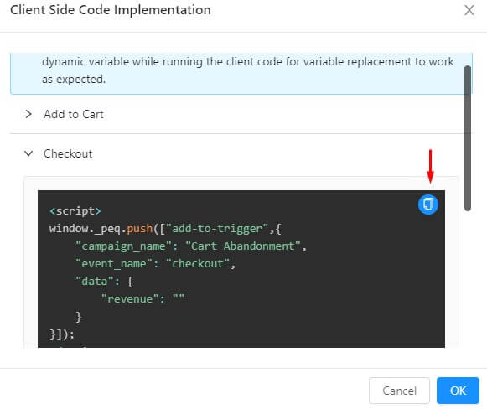The height and width of the screenshot is (409, 487).
Task: Click the "revenue": "" code line
Action: point(142,298)
